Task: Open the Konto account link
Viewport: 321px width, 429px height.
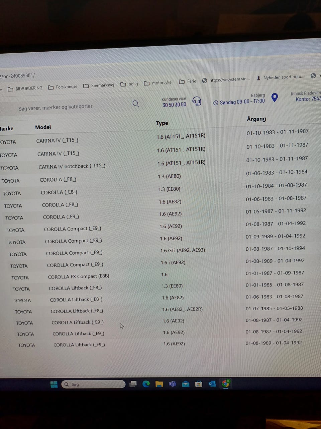Action: [x=308, y=99]
